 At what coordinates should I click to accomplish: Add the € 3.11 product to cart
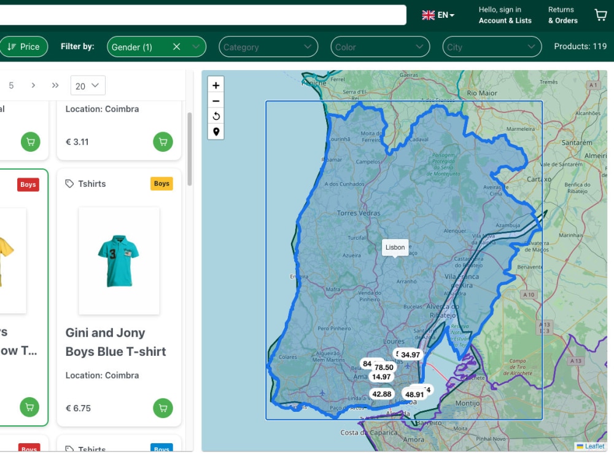click(163, 141)
